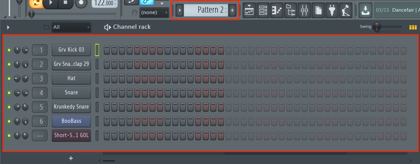
Task: Click the snap magnet icon beside (none)
Action: pyautogui.click(x=135, y=13)
